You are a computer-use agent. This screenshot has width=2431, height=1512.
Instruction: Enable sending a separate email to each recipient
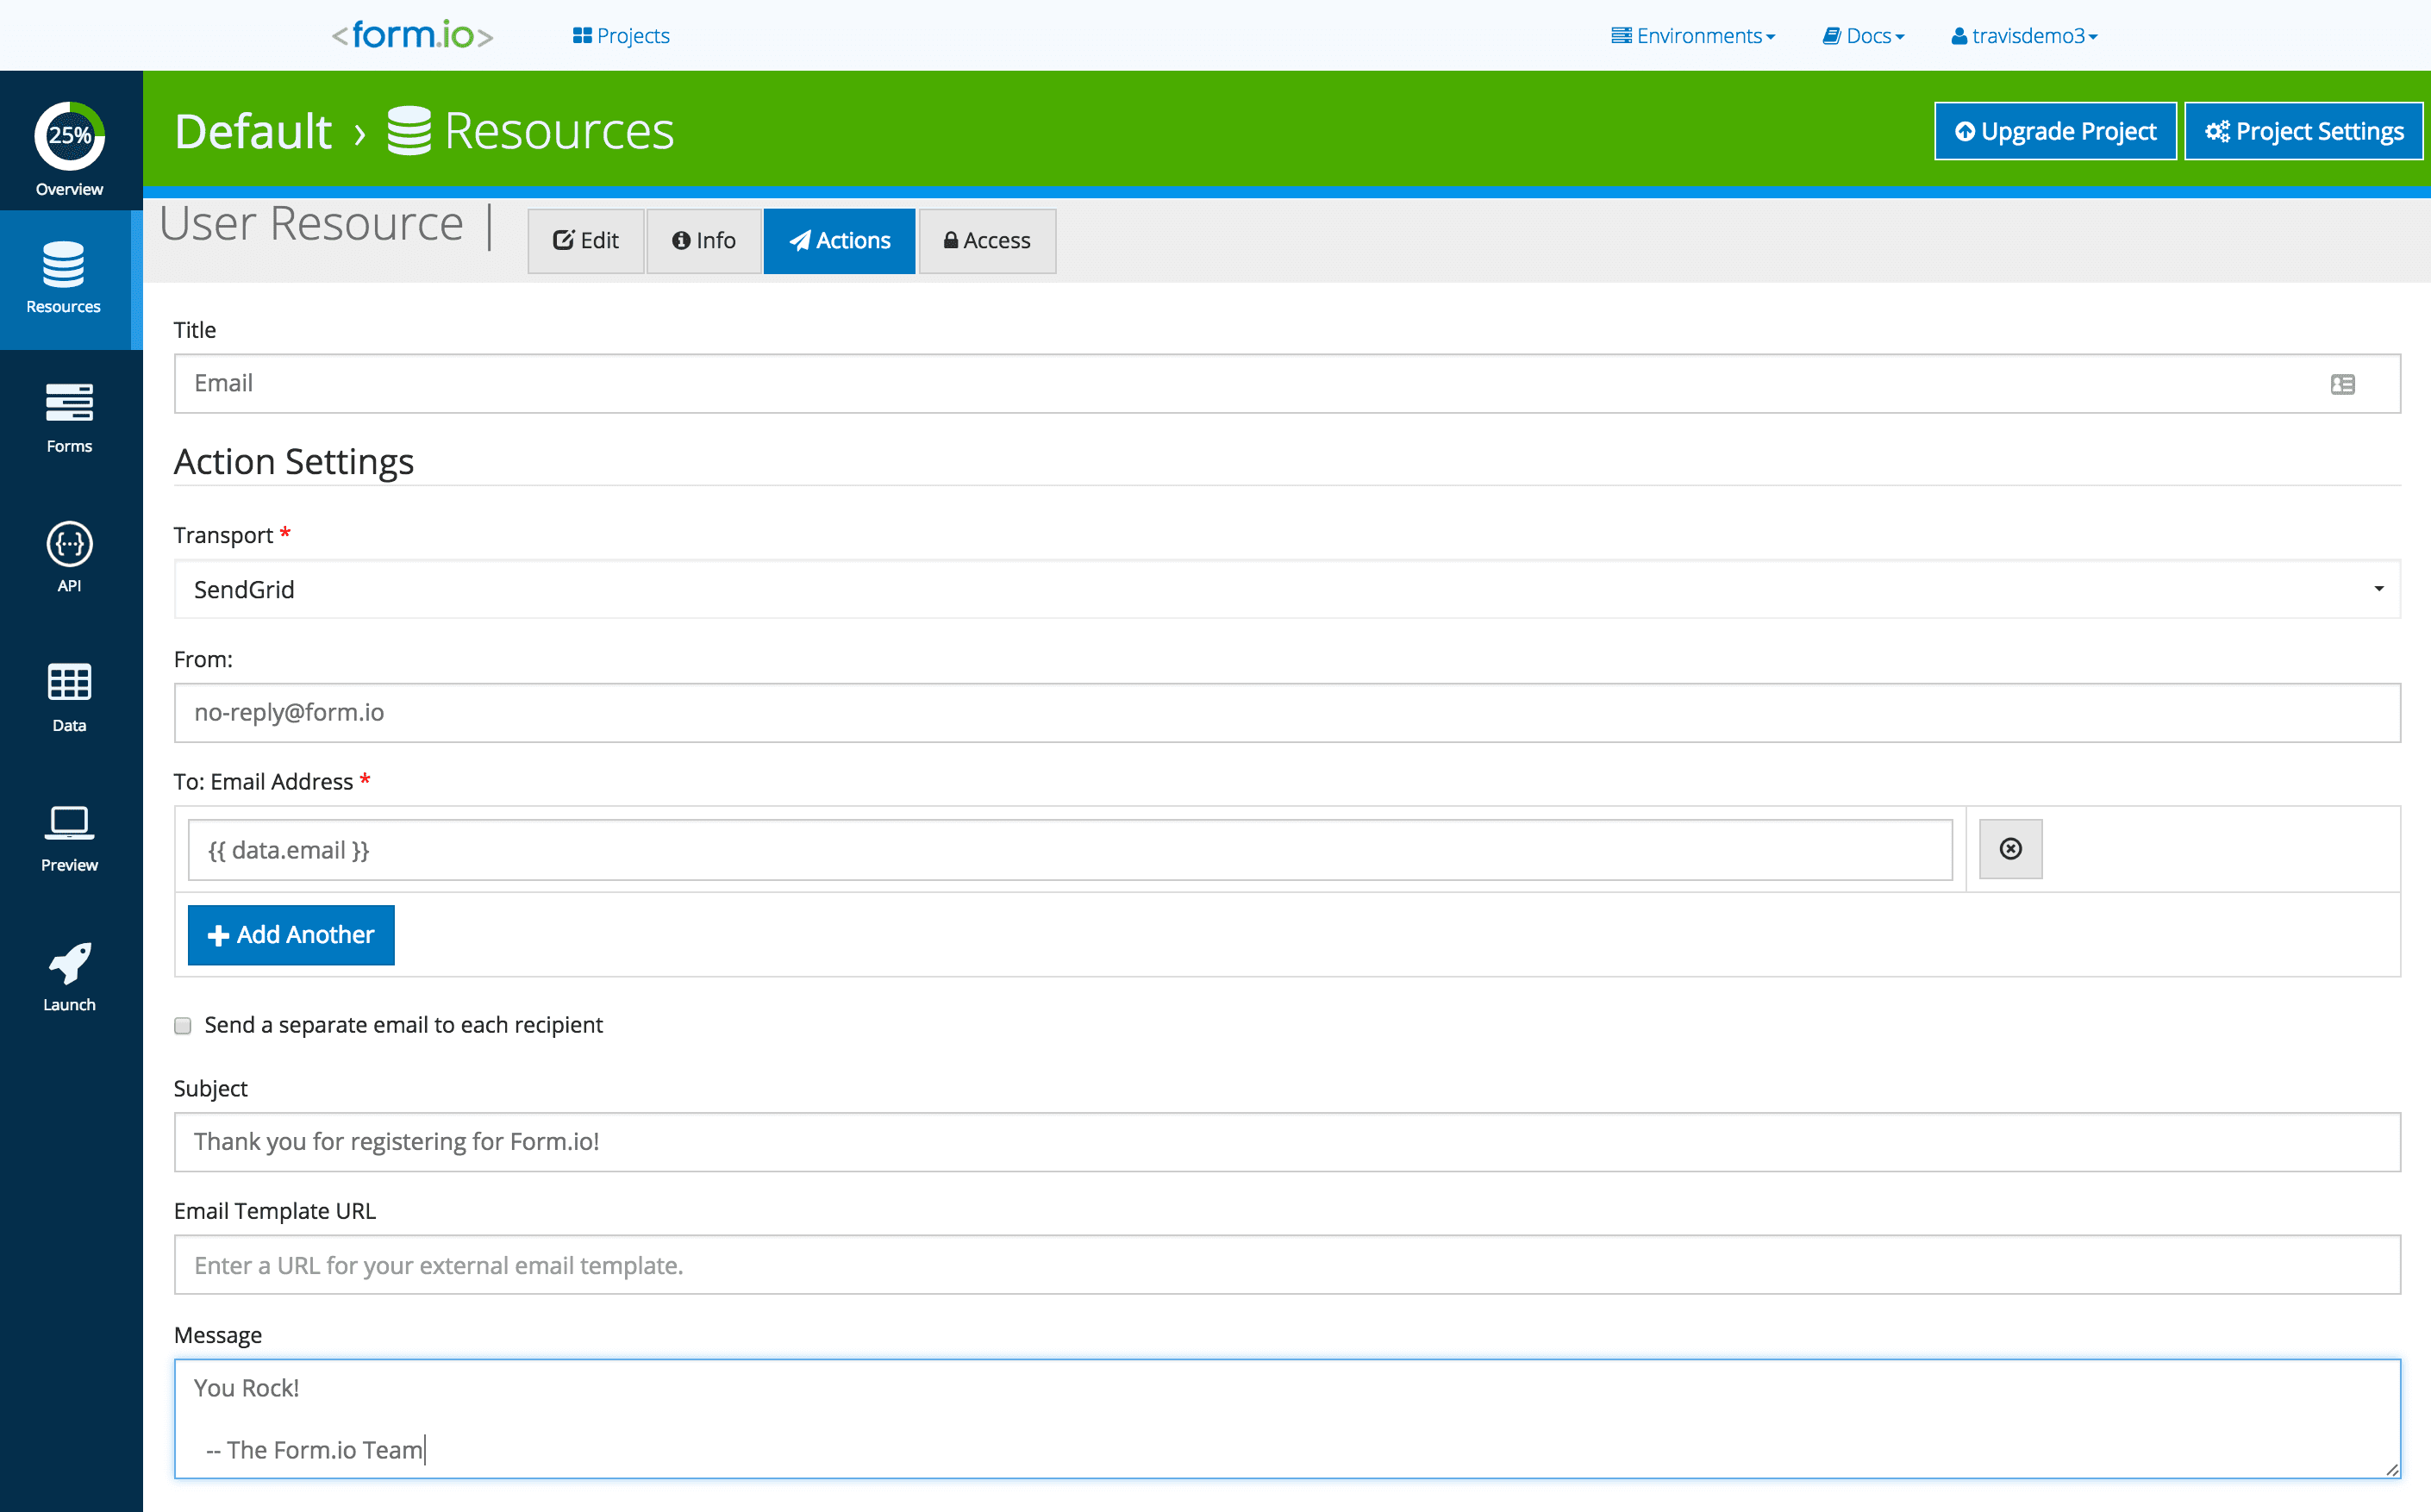tap(182, 1025)
